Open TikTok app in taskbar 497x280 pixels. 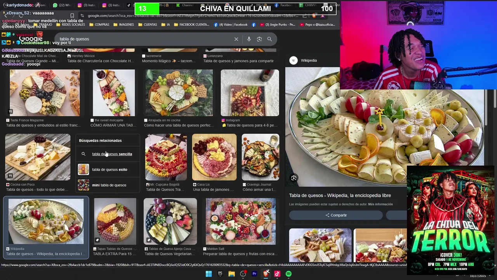click(277, 274)
